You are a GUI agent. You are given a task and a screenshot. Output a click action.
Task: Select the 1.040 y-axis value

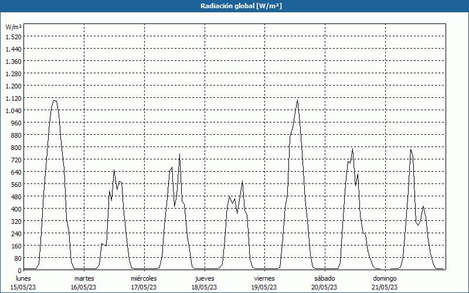click(13, 111)
